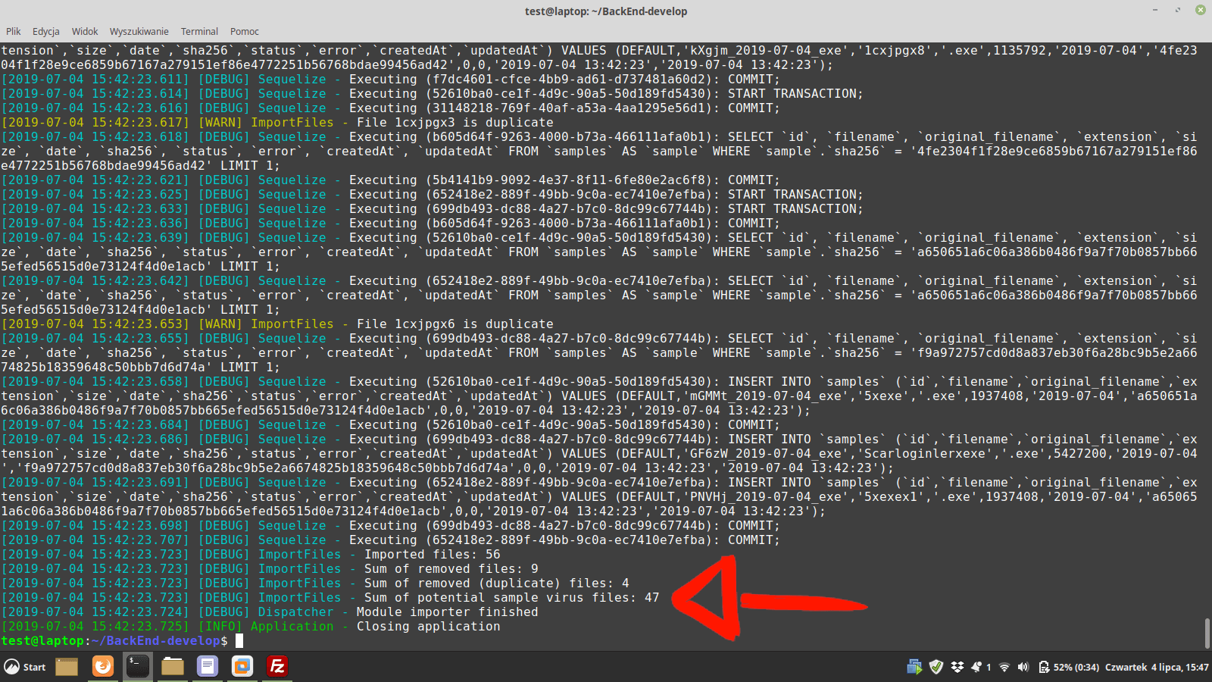Click START TRANSACTION line at 15:42:23.633
This screenshot has width=1212, height=682.
pyautogui.click(x=433, y=209)
